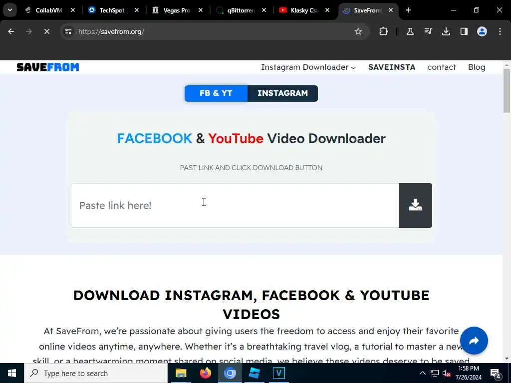Viewport: 511px width, 383px height.
Task: Switch to the Vegas Pro tab
Action: (176, 10)
